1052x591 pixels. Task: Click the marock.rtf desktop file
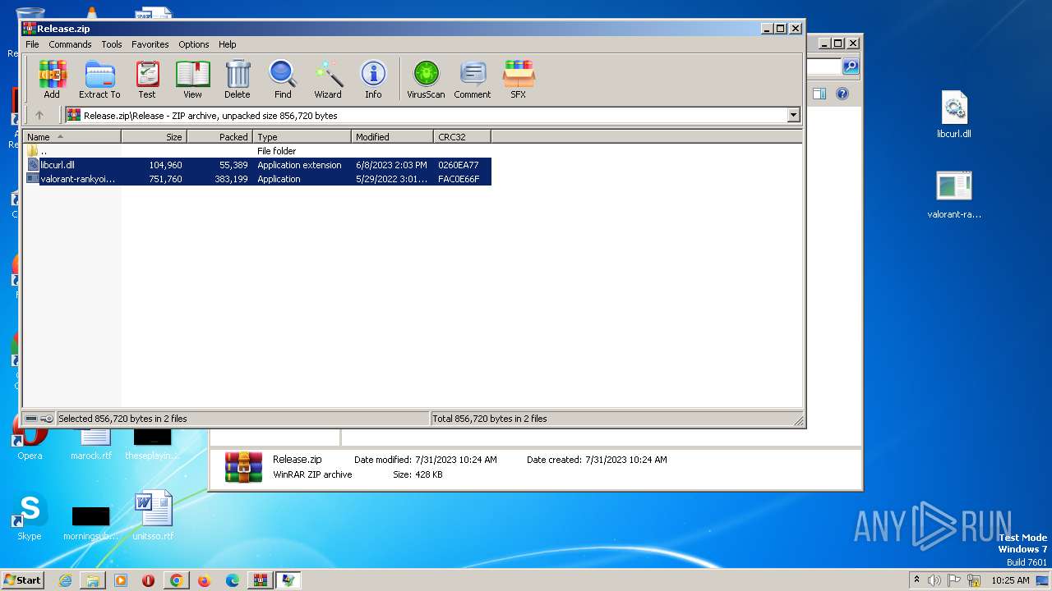coord(90,443)
